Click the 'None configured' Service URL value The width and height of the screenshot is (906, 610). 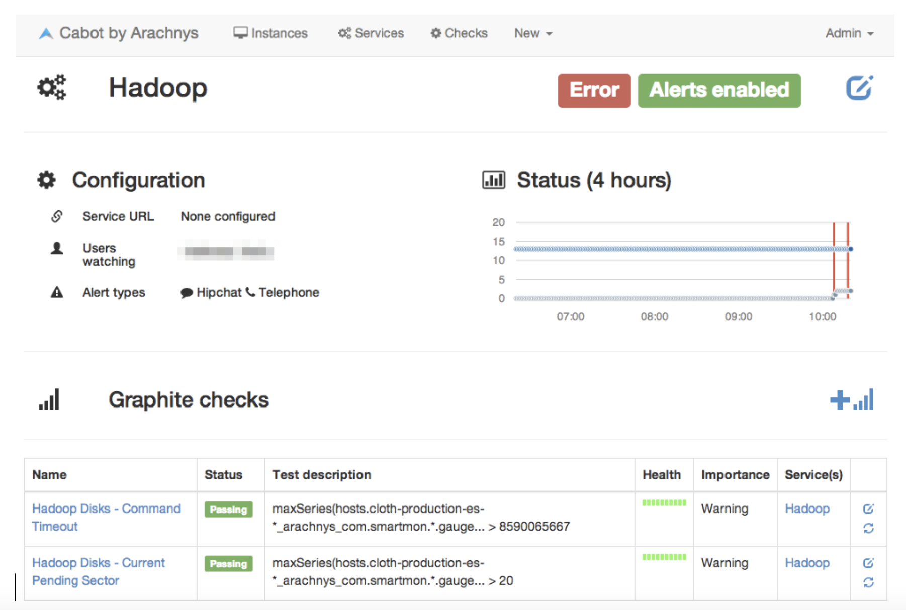[228, 216]
